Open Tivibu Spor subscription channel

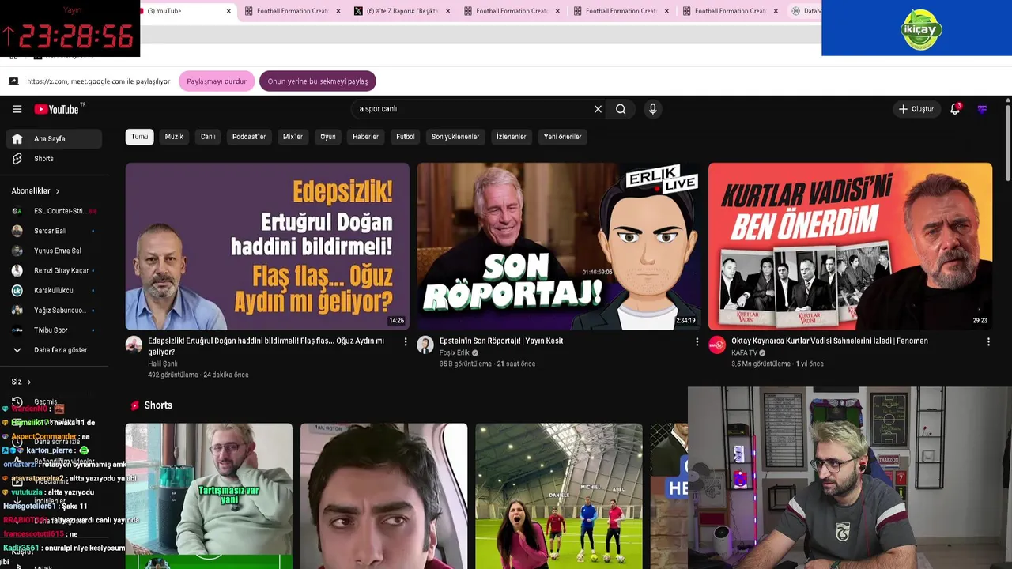pyautogui.click(x=54, y=330)
